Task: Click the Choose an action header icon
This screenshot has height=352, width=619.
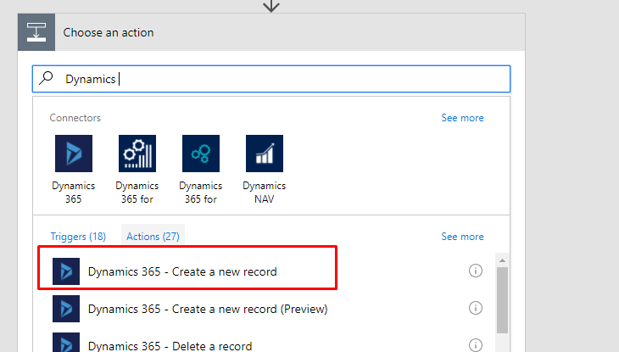Action: pyautogui.click(x=36, y=32)
